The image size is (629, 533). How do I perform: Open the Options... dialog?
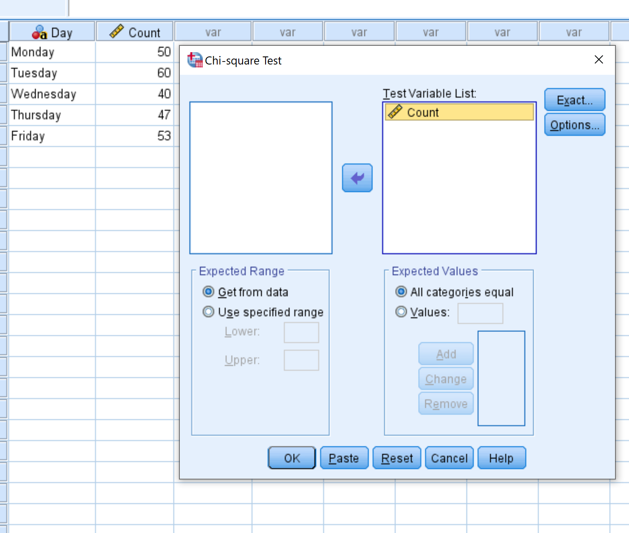pos(575,125)
